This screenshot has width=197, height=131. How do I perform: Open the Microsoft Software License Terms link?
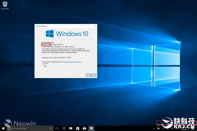click(x=73, y=62)
